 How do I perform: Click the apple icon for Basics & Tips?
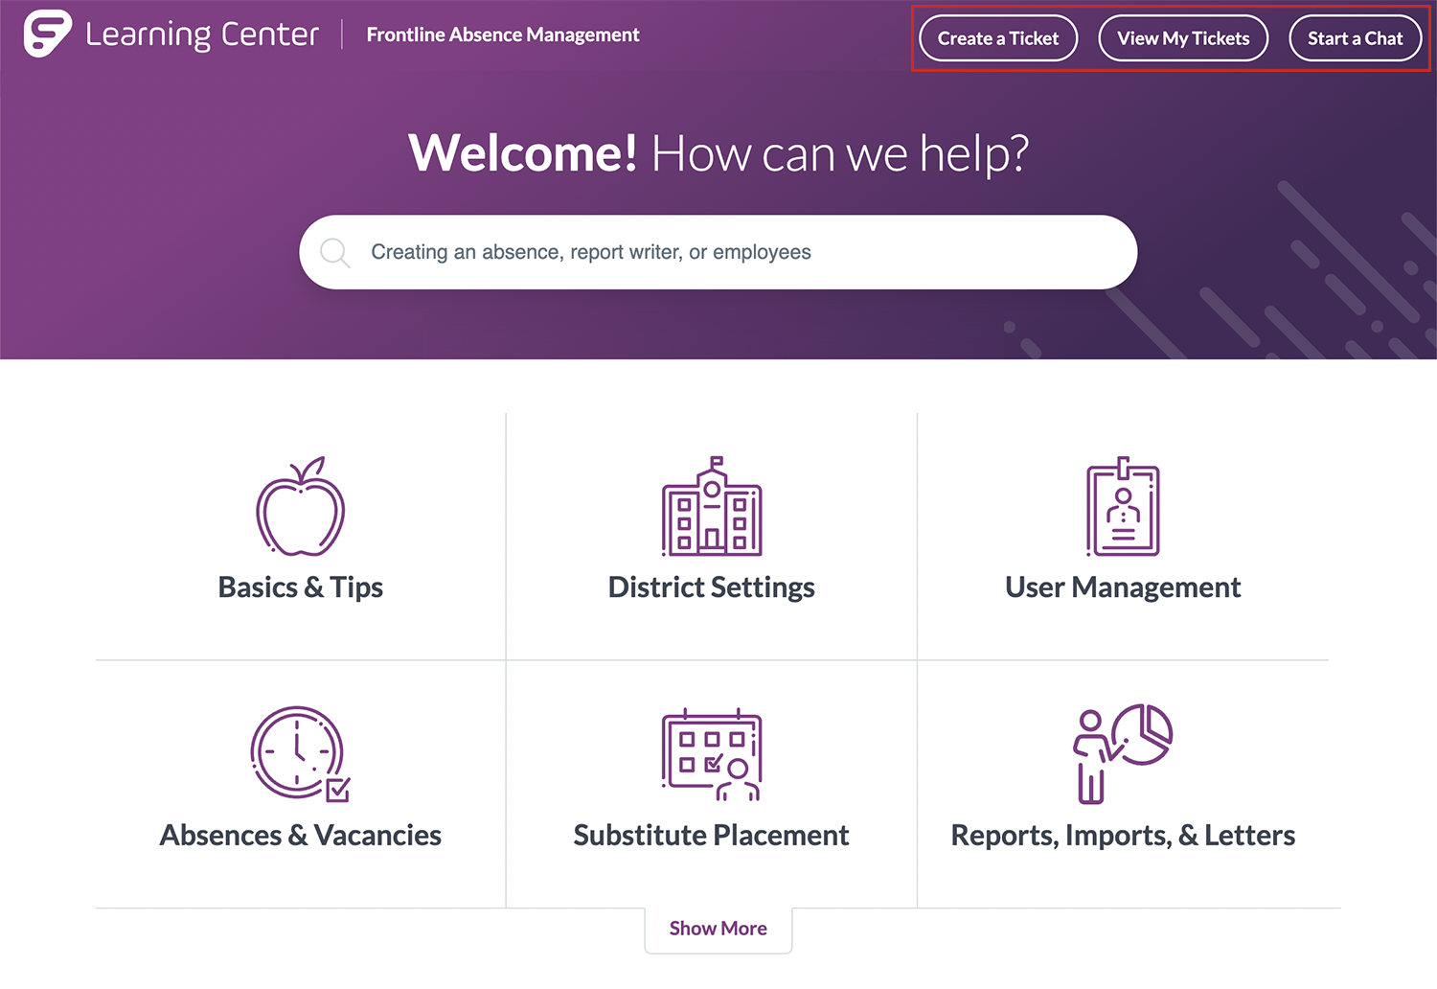[x=301, y=507]
